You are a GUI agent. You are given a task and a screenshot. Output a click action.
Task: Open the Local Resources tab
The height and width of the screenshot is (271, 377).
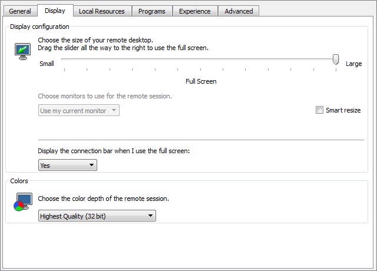coord(101,11)
